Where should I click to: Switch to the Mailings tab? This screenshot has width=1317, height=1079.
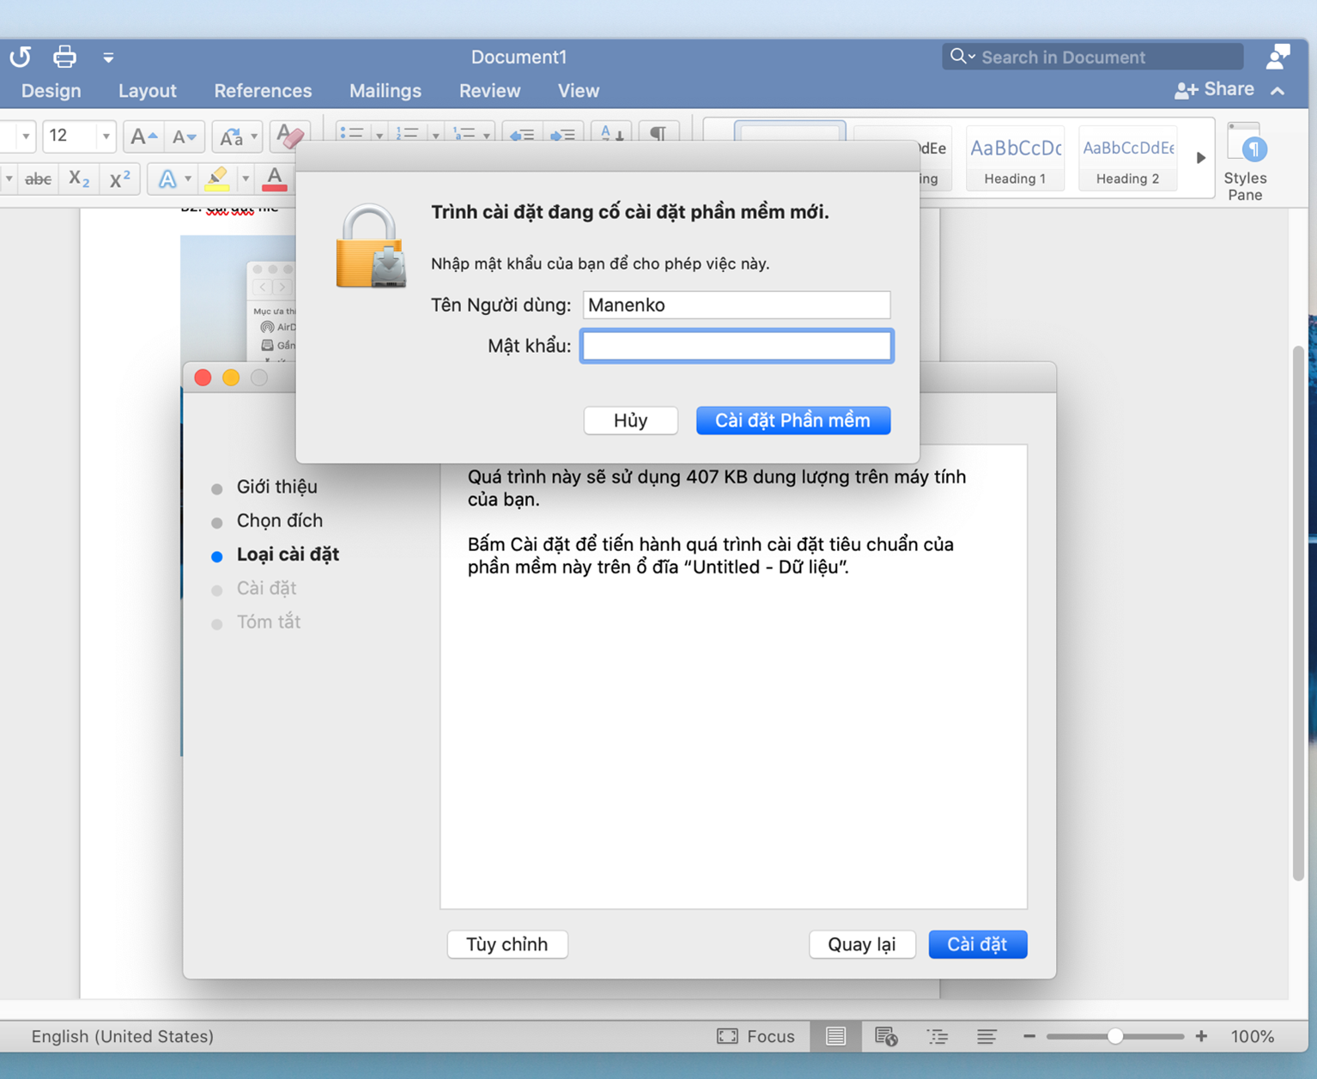[385, 91]
